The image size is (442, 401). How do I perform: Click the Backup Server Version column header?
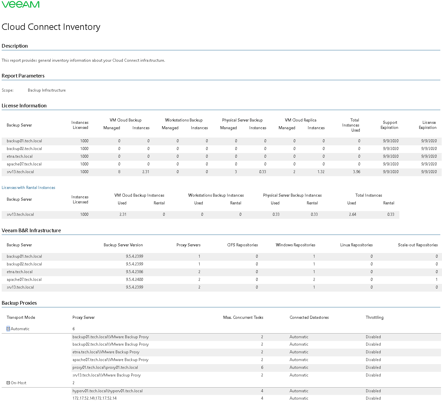pos(123,245)
